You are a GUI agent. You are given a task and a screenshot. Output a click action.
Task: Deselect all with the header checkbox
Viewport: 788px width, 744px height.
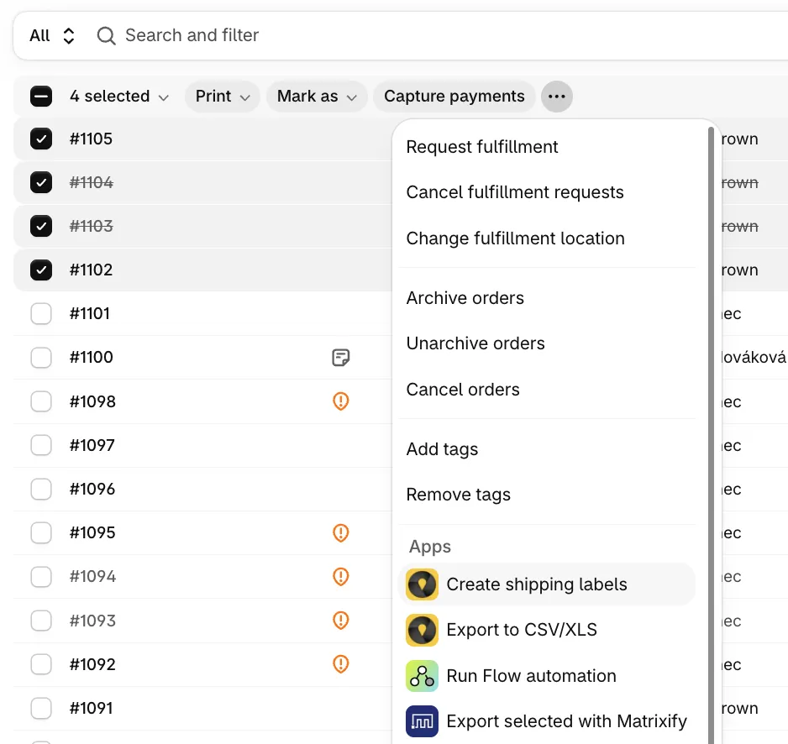[40, 96]
